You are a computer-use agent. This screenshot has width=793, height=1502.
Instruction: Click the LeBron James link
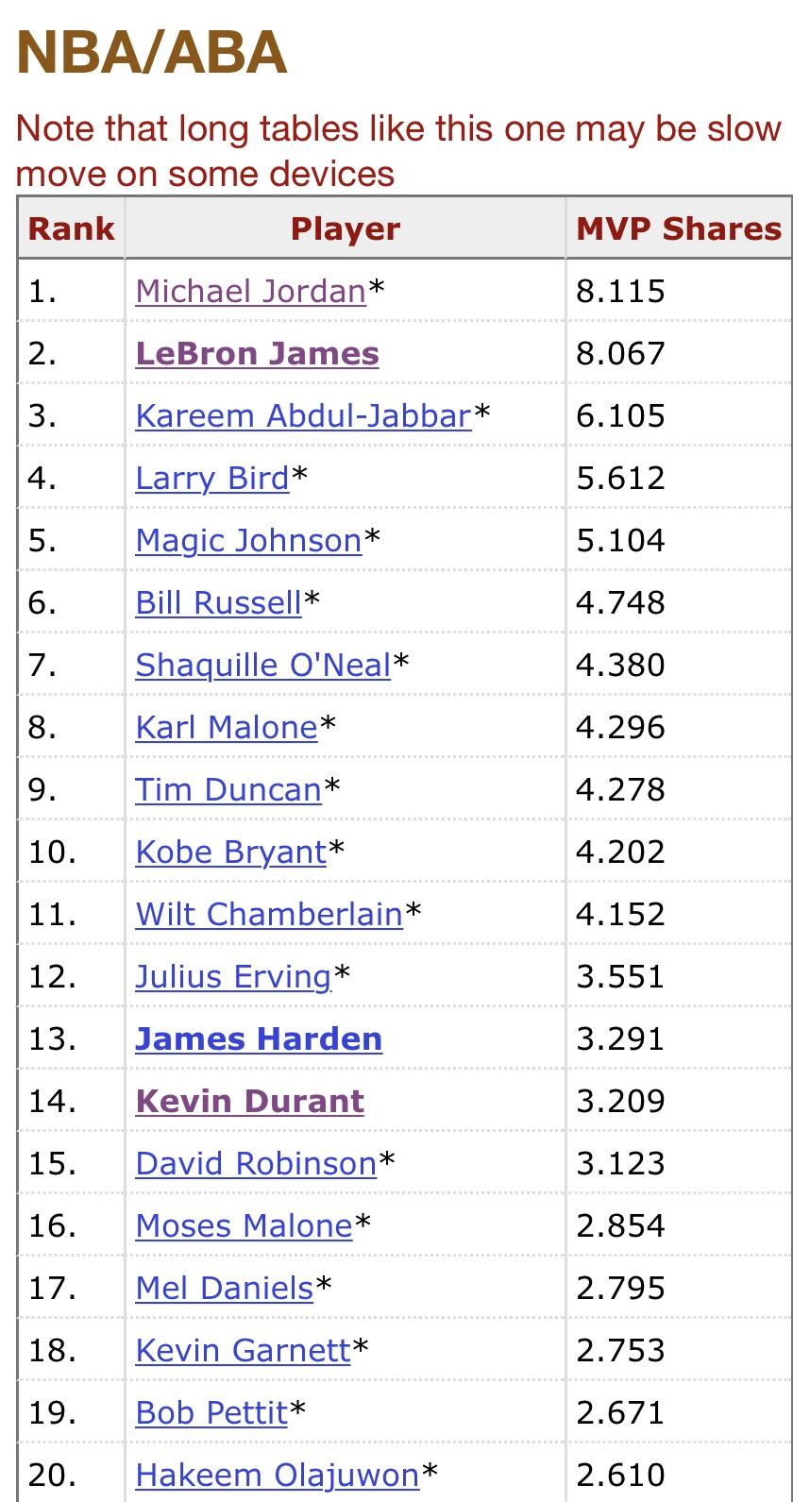click(257, 353)
